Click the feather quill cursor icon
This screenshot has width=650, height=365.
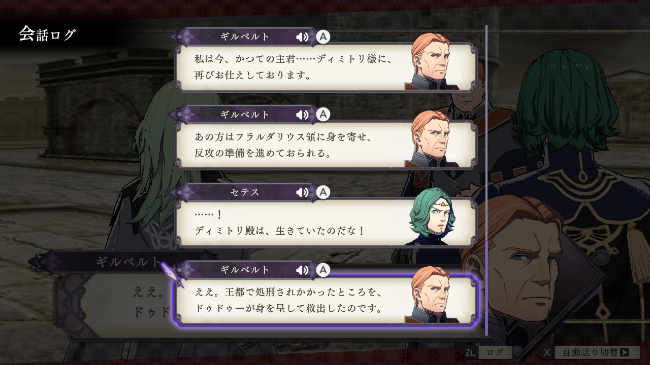point(173,274)
